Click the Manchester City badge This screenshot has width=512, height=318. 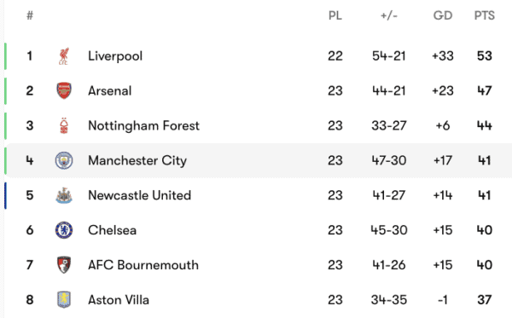(x=64, y=160)
